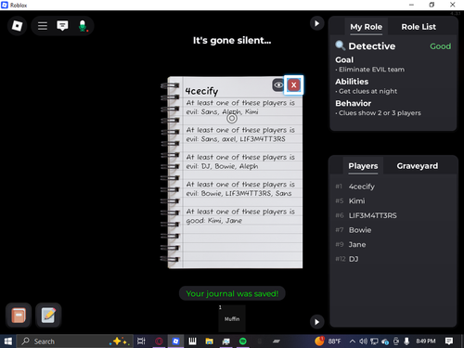The height and width of the screenshot is (348, 464).
Task: Select the Muffin hotbar slot
Action: tap(232, 318)
